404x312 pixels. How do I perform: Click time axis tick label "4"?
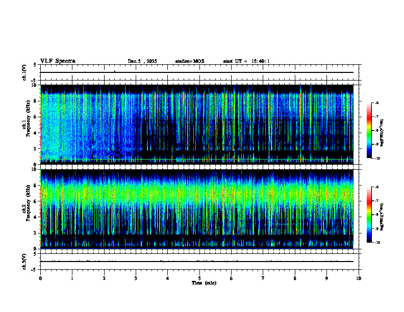[x=168, y=278]
